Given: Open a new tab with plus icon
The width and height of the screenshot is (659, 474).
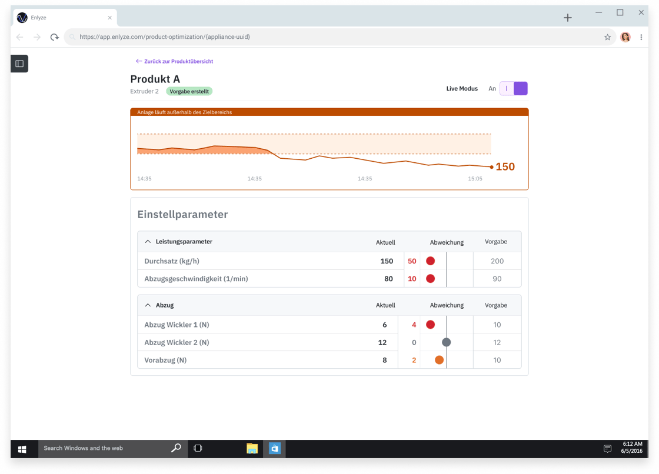Looking at the screenshot, I should pos(568,18).
